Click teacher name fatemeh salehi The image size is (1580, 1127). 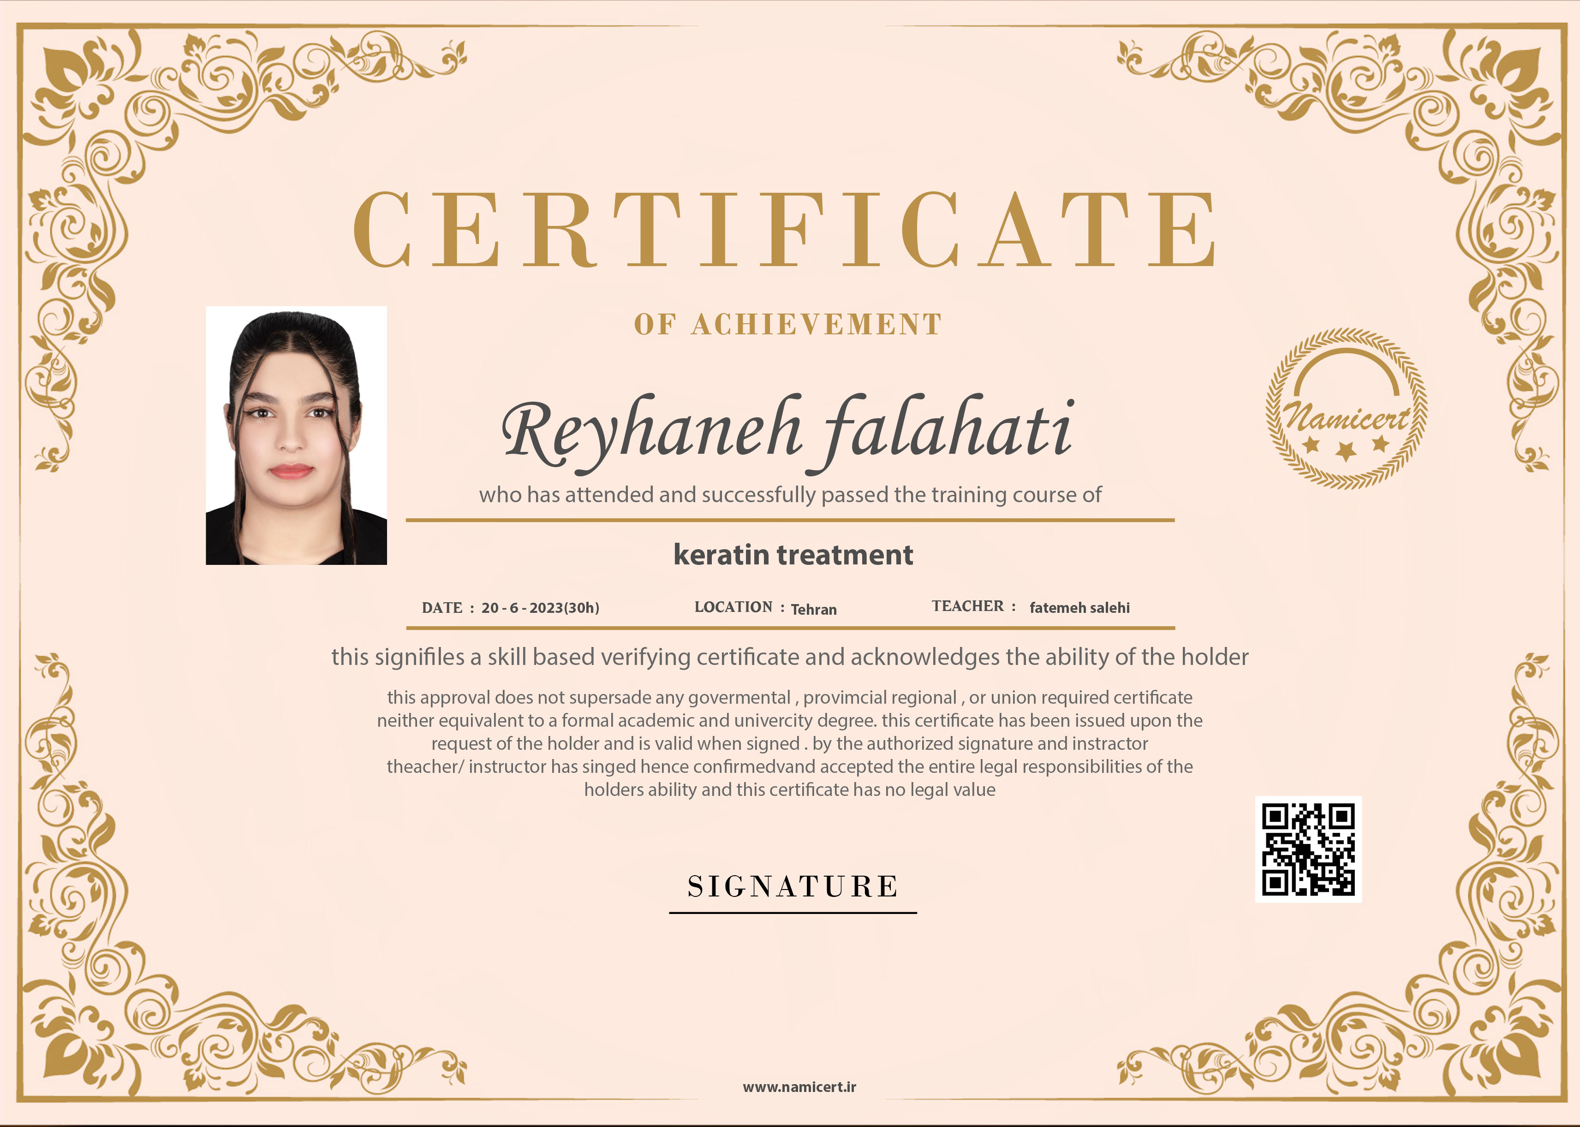point(1079,608)
